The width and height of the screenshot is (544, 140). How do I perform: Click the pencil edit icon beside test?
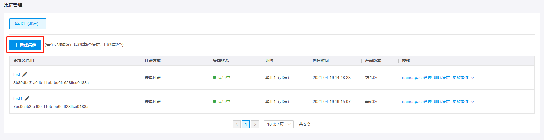click(x=25, y=74)
